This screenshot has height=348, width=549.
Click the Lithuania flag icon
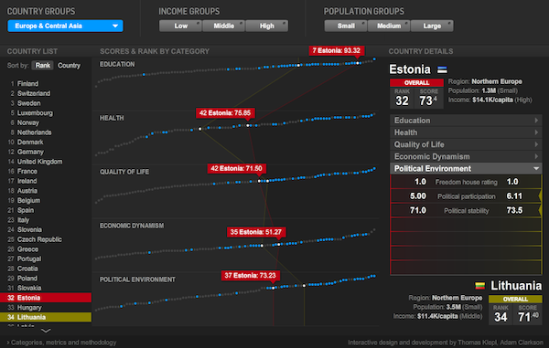(480, 286)
